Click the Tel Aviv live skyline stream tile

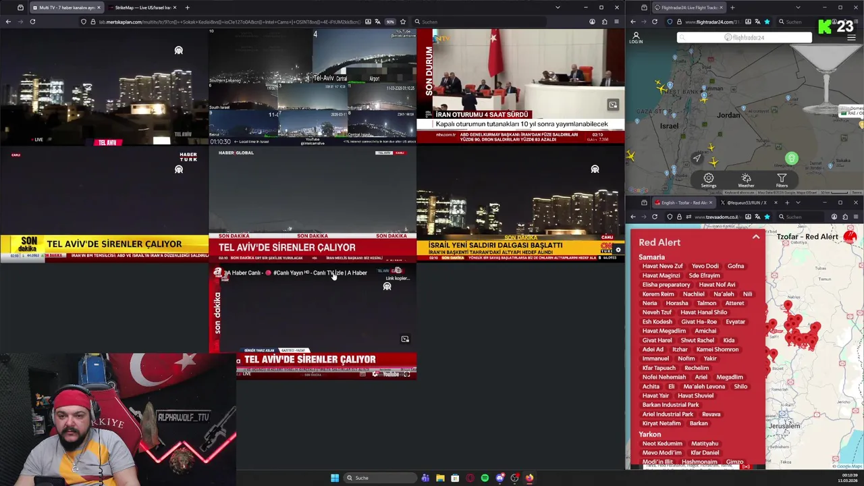pyautogui.click(x=104, y=88)
